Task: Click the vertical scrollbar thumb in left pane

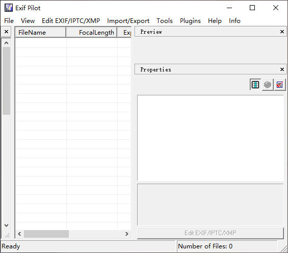Action: point(6,81)
